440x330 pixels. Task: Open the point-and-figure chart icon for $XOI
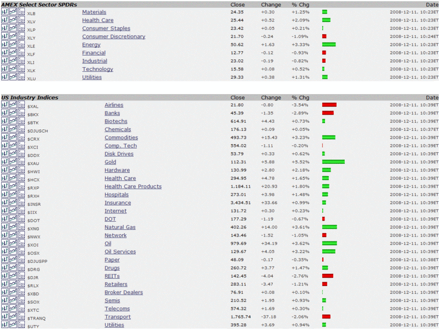(x=21, y=243)
